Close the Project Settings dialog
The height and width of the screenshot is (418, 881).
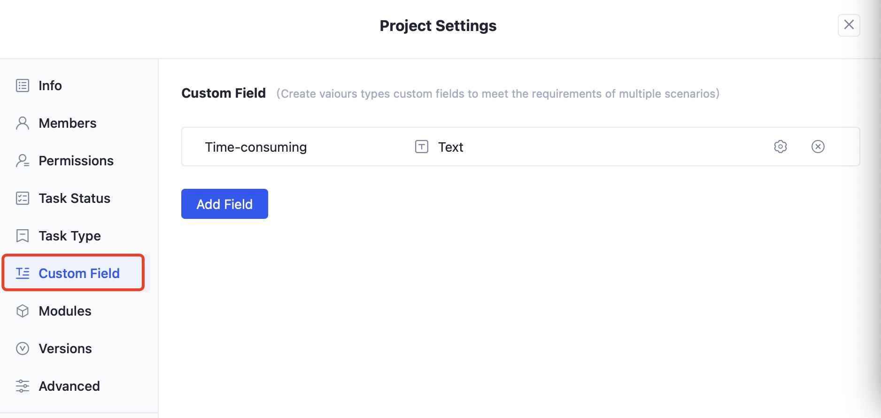(x=849, y=25)
